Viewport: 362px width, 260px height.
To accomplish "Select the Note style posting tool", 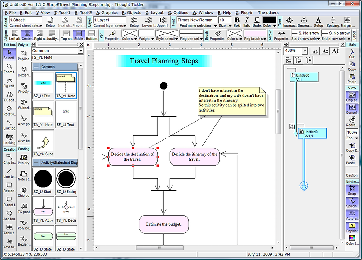I will coord(24,176).
